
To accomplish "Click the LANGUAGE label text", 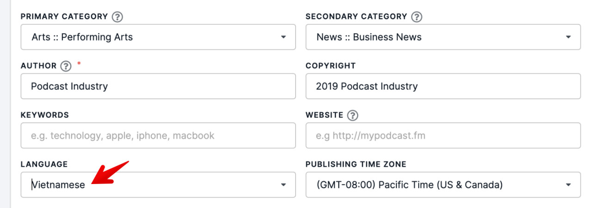I will (x=44, y=164).
